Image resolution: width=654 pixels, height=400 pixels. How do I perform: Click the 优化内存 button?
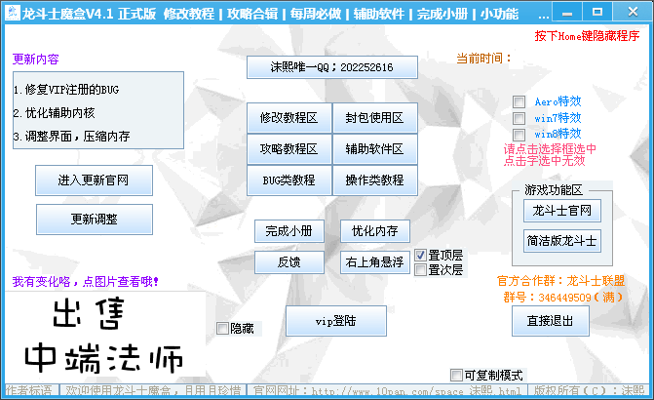[x=374, y=231]
